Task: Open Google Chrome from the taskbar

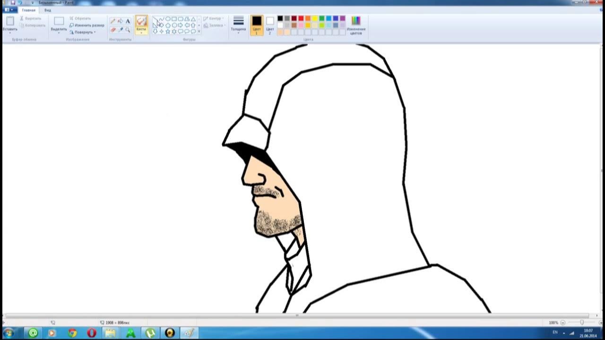Action: pyautogui.click(x=72, y=333)
